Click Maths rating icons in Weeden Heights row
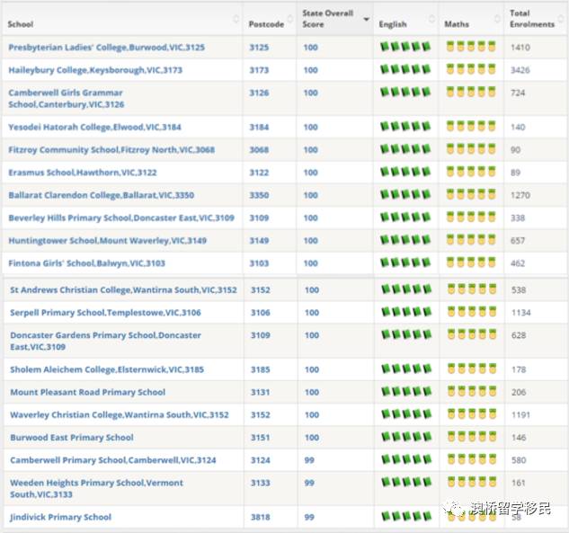The width and height of the screenshot is (569, 533). click(x=472, y=482)
